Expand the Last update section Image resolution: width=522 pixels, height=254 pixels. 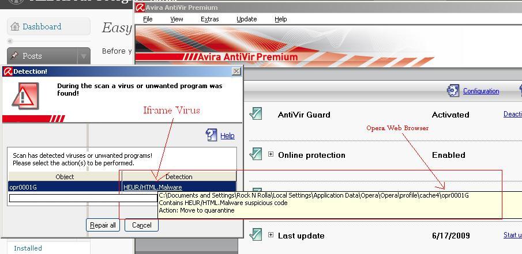click(271, 235)
